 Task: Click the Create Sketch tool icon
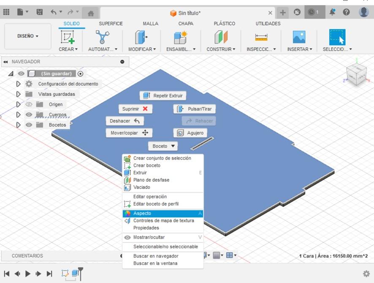point(68,37)
